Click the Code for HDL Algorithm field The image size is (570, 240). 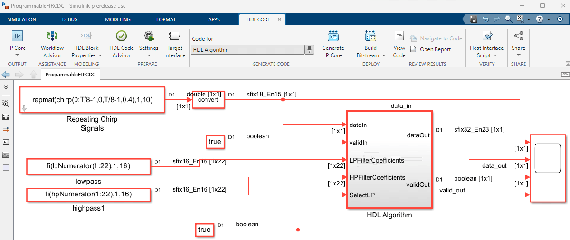[x=247, y=49]
